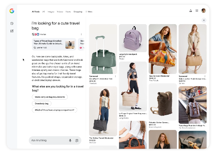
Task: Click the Lens image search icon
Action: point(77,140)
